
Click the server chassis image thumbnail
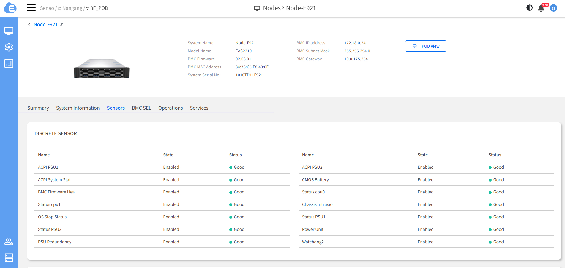coord(102,69)
